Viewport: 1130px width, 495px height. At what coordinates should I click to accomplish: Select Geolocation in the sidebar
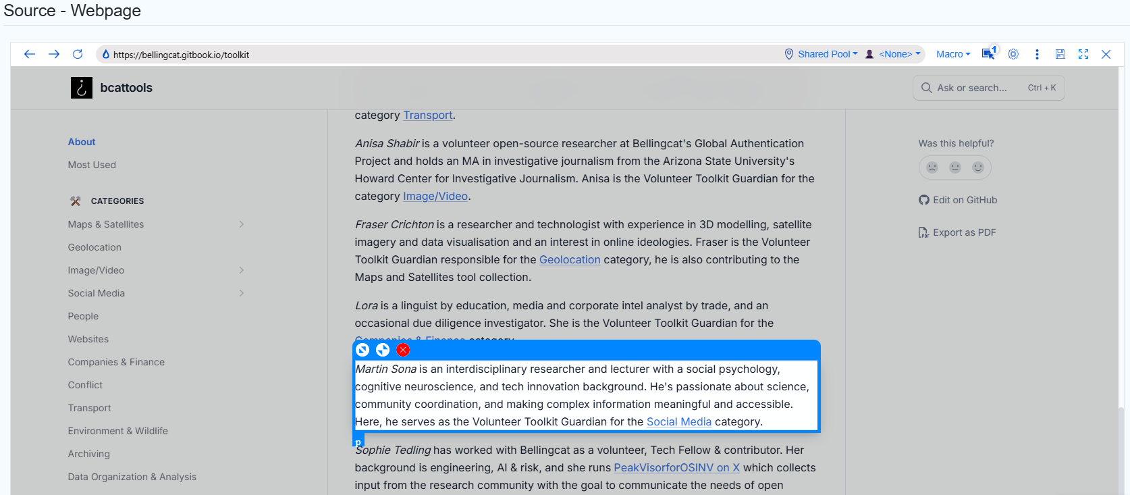click(x=95, y=247)
